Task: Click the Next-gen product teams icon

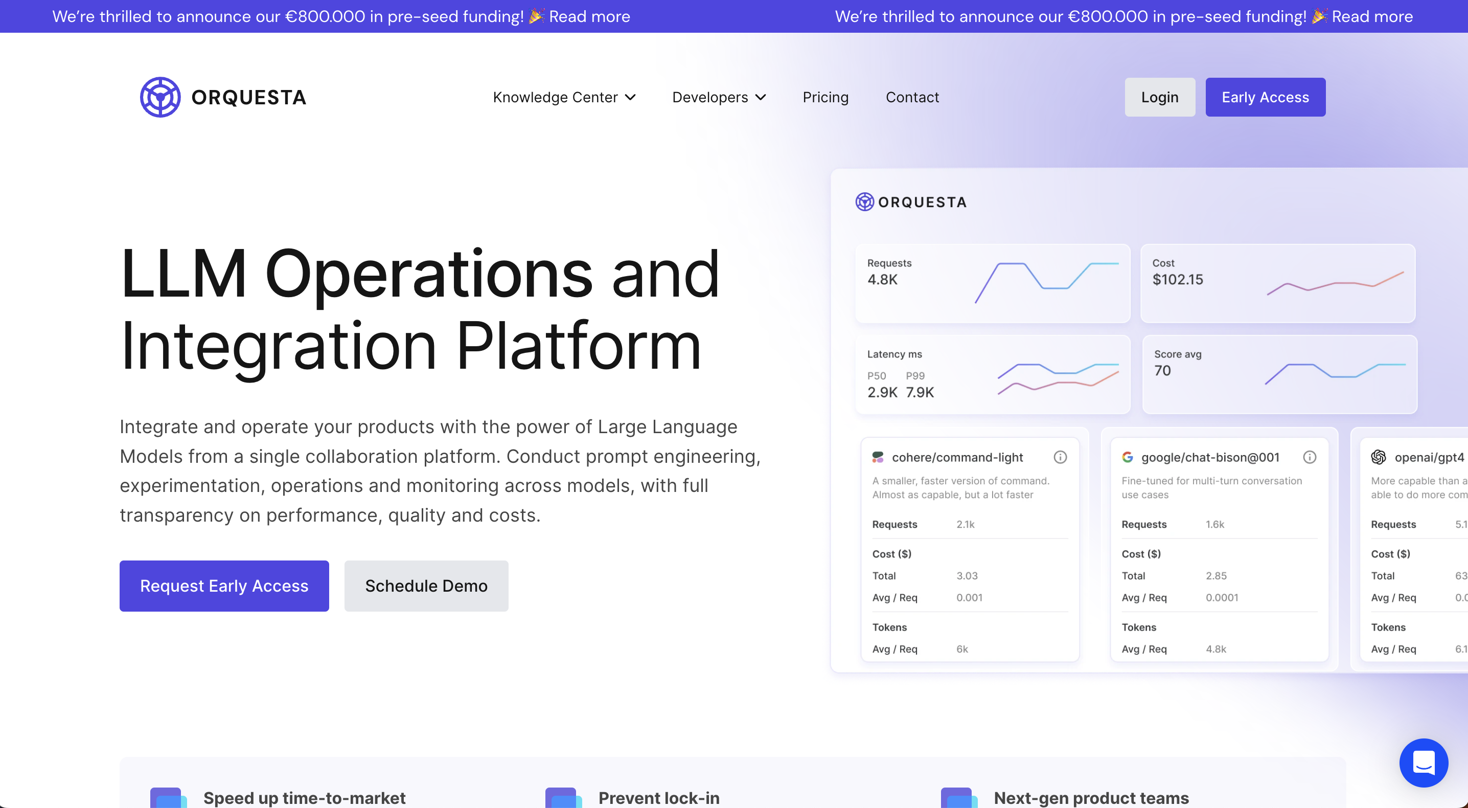Action: point(958,798)
